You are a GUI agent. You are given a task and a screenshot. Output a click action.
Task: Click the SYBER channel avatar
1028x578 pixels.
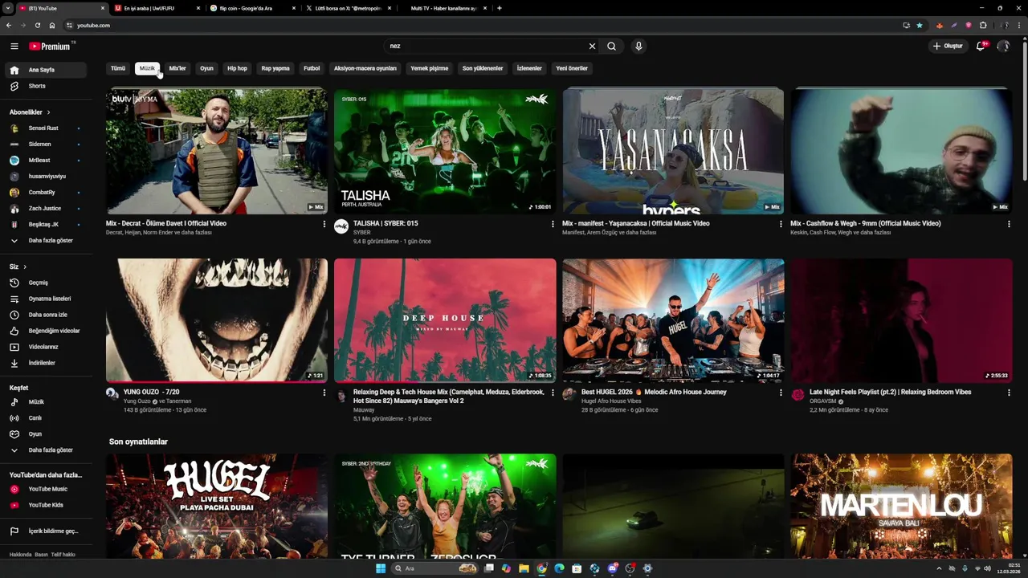(x=341, y=226)
